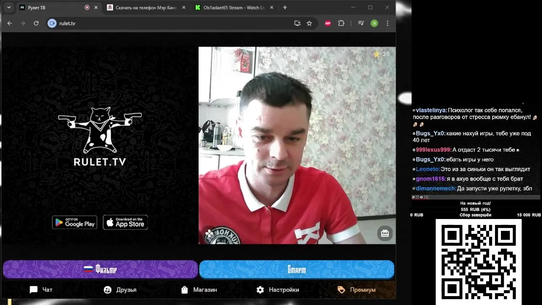This screenshot has width=542, height=305.
Task: Click the '15 000 RUB' goal amount
Action: click(528, 215)
